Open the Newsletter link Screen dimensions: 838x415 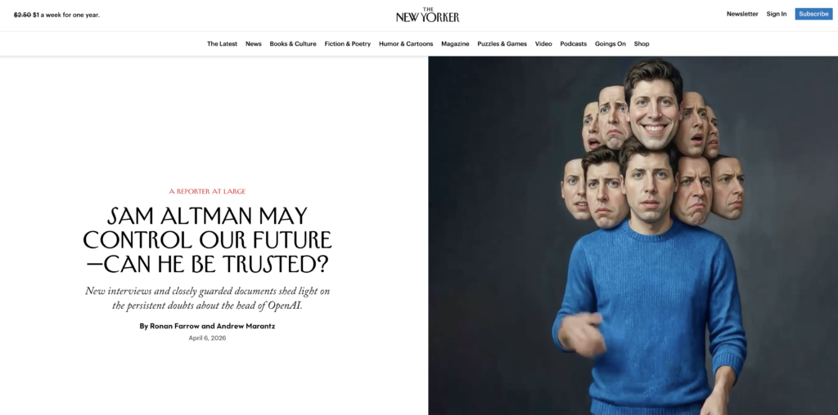click(741, 14)
